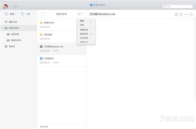Toggle the view mode dropdown button
Image resolution: width=196 pixels, height=129 pixels.
click(80, 14)
